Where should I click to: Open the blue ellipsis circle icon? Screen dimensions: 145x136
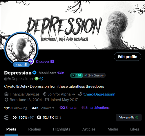[41, 79]
